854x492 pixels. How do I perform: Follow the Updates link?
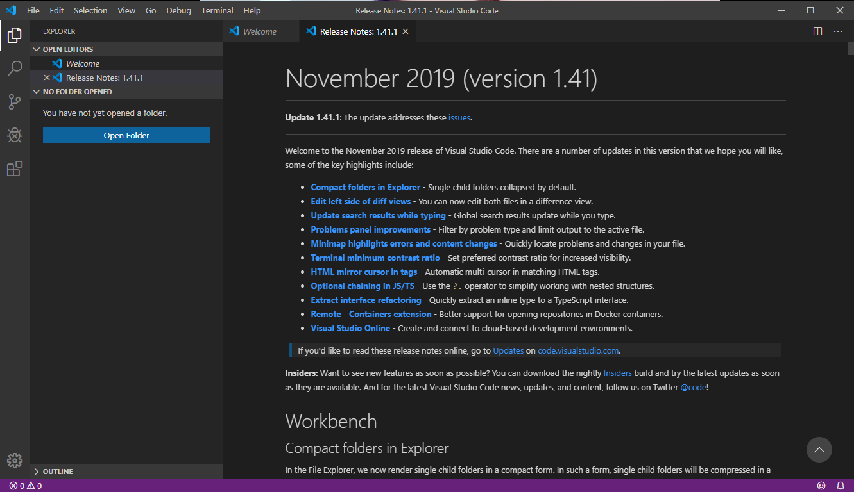508,350
